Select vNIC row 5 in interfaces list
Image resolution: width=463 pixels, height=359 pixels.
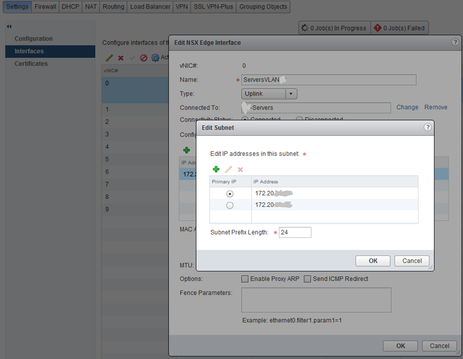click(x=135, y=159)
